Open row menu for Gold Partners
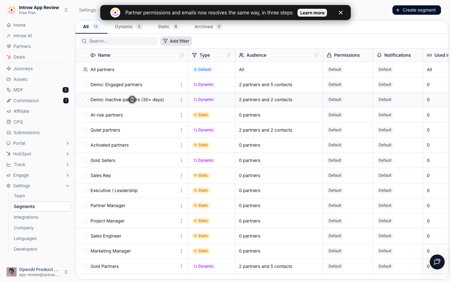This screenshot has width=451, height=282. click(x=181, y=266)
